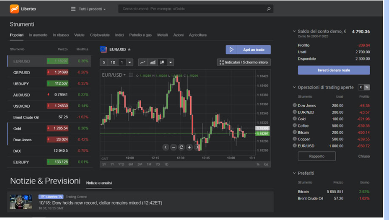
Task: Close the EUR/USD open trade
Action: (x=295, y=145)
